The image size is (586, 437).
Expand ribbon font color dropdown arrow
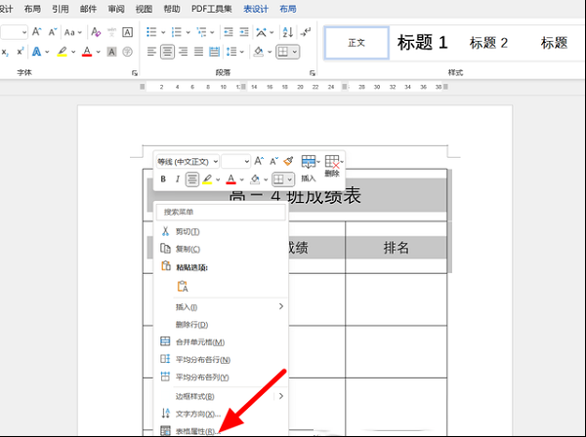[x=98, y=52]
